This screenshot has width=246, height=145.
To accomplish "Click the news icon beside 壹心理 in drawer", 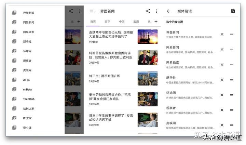I will (x=14, y=128).
